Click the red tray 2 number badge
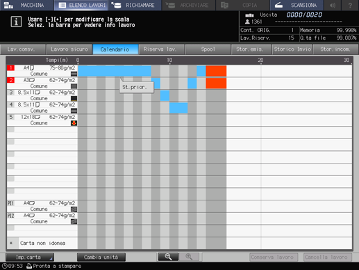The width and height of the screenshot is (359, 270). pos(10,80)
